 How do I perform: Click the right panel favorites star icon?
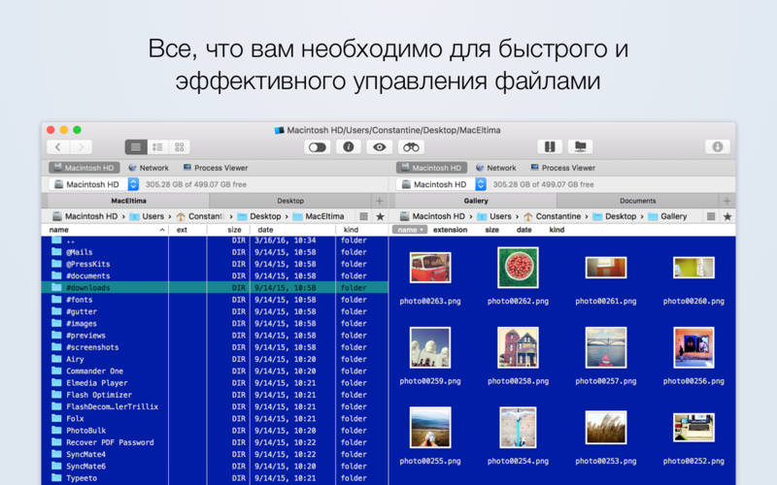coord(726,216)
